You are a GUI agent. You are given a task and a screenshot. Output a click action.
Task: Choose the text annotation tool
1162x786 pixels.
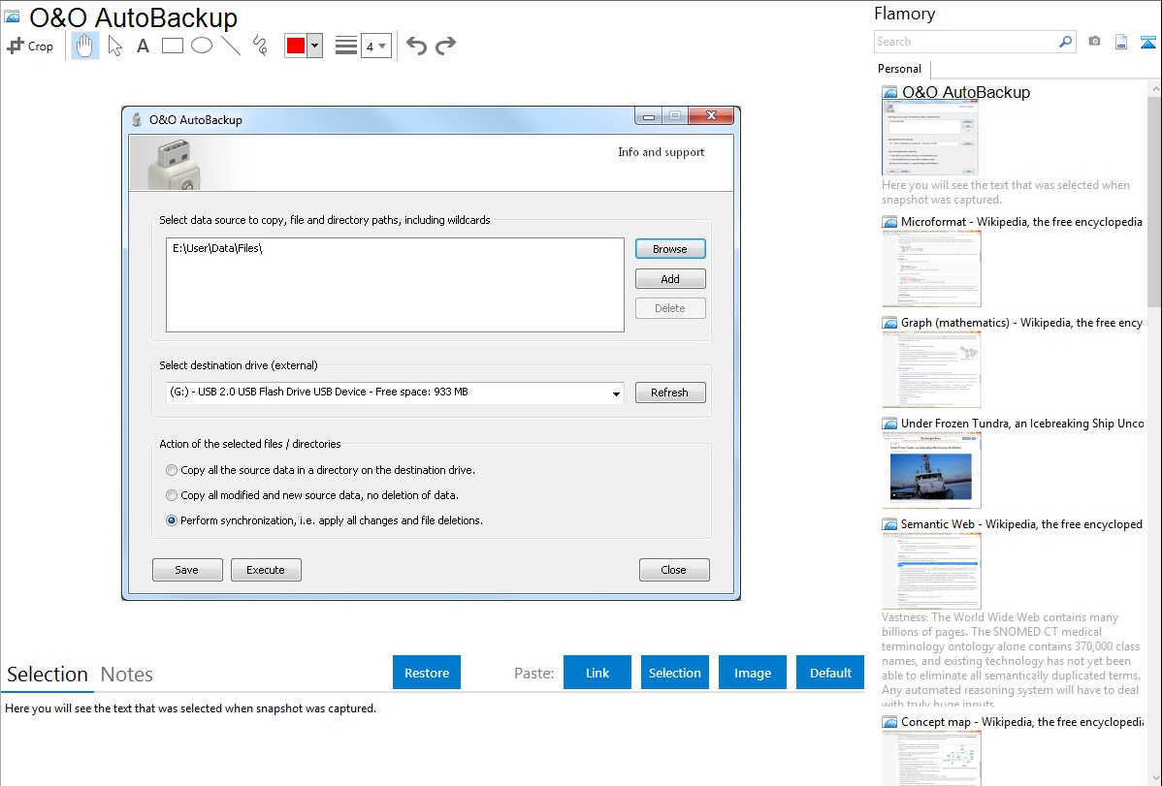143,46
